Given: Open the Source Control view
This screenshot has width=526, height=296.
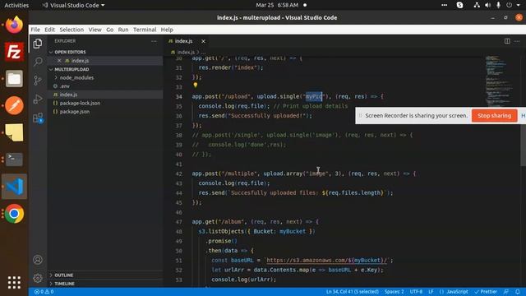Looking at the screenshot, I should point(38,81).
